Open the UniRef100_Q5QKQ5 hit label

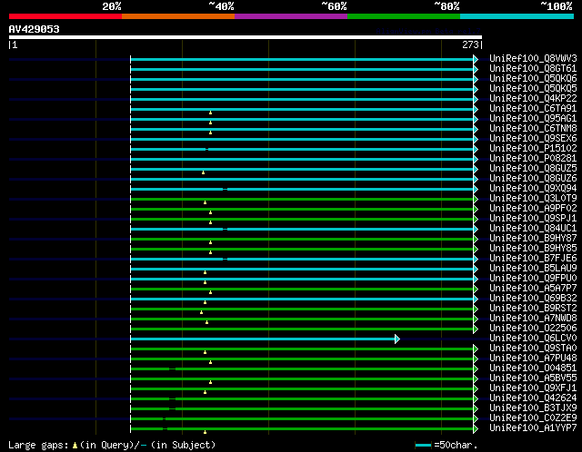tap(533, 89)
